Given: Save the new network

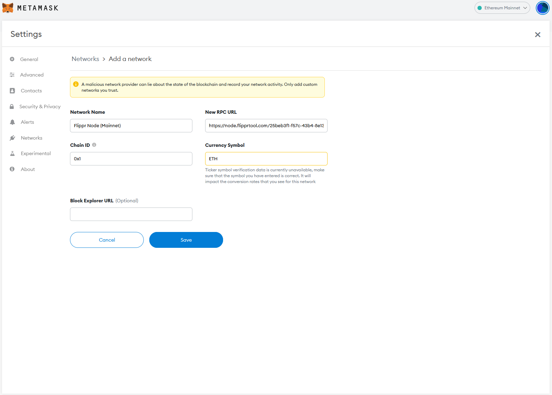Looking at the screenshot, I should click(186, 240).
